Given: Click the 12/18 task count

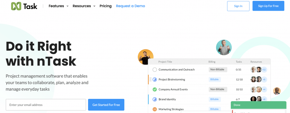Looking at the screenshot, I should 239,79.
